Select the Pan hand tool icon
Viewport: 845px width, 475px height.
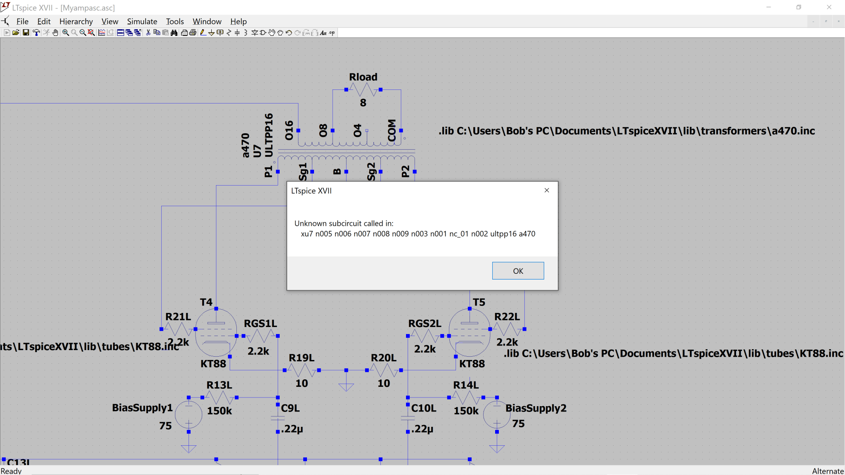tap(55, 33)
